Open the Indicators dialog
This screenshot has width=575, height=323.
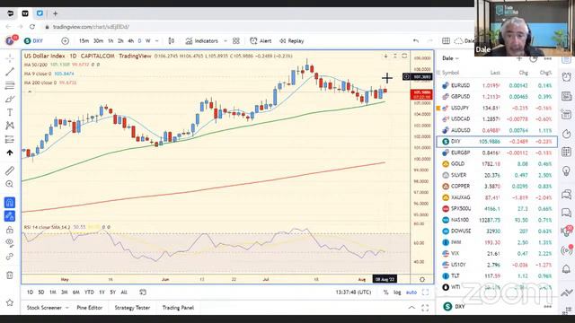click(x=201, y=41)
